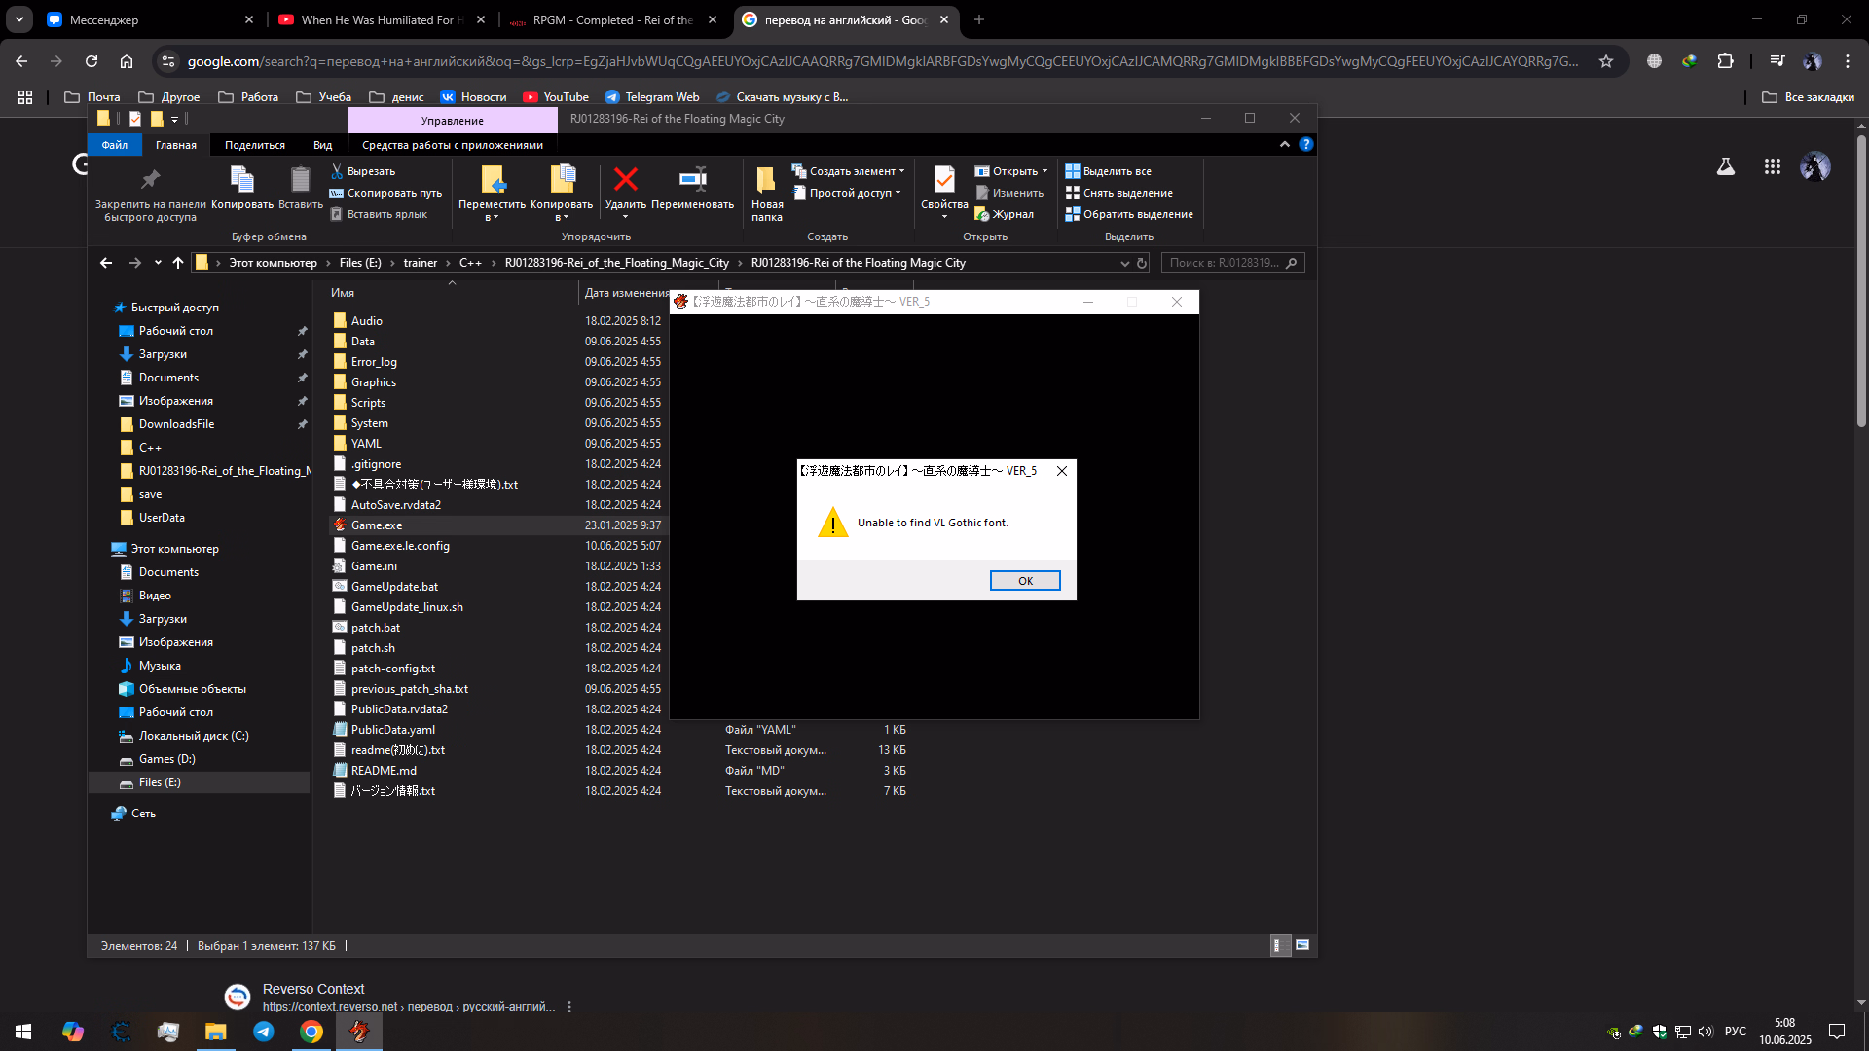Open the View (Вид) ribbon tab
This screenshot has height=1051, width=1869.
pyautogui.click(x=322, y=145)
